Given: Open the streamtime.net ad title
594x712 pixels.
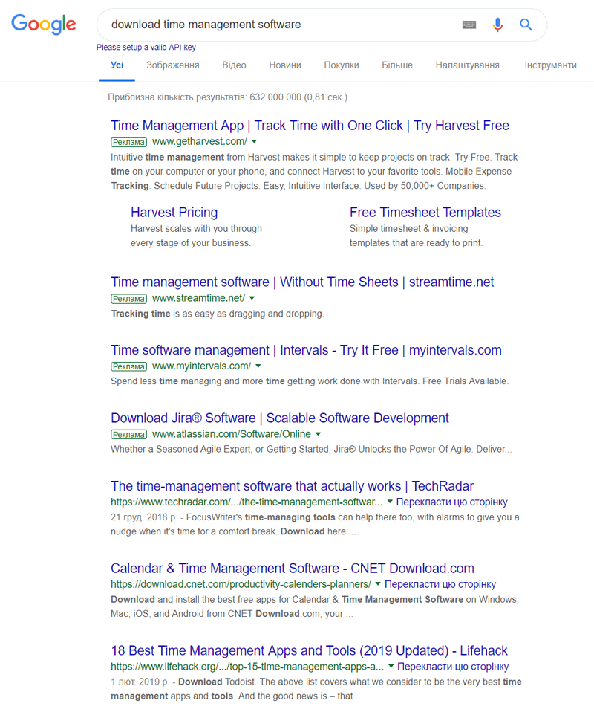Looking at the screenshot, I should point(302,282).
